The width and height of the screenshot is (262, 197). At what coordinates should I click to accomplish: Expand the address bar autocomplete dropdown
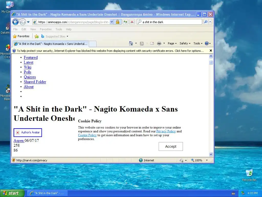click(112, 22)
